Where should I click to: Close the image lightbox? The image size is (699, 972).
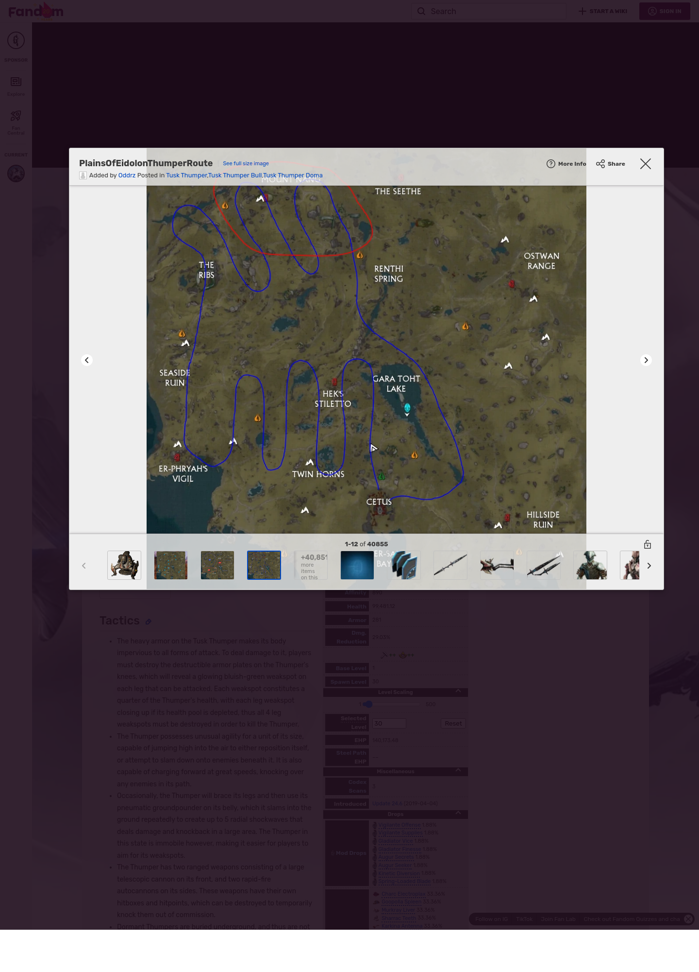click(x=646, y=164)
